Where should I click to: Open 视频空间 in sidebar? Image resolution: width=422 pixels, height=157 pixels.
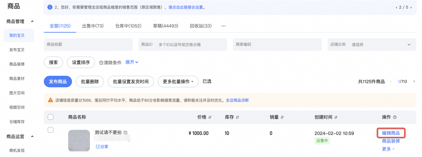click(x=17, y=107)
